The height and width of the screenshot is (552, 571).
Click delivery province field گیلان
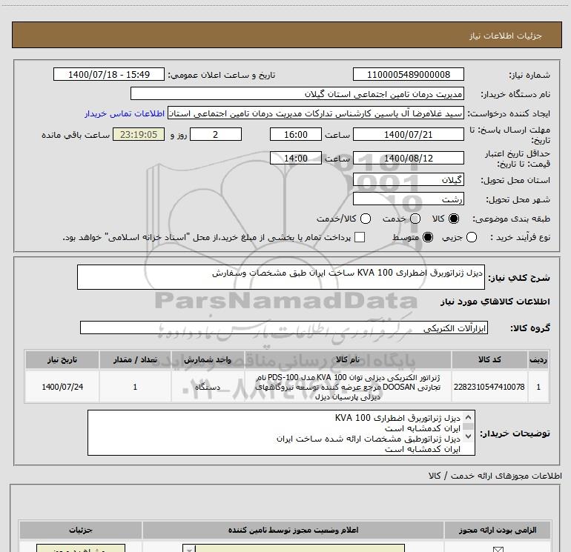click(408, 180)
